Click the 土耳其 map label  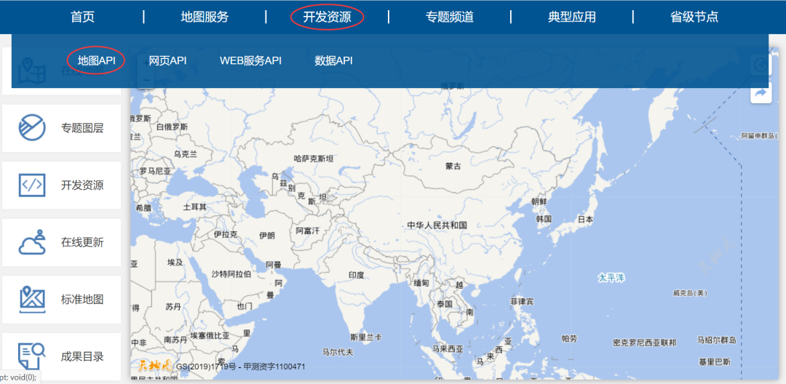[x=194, y=207]
